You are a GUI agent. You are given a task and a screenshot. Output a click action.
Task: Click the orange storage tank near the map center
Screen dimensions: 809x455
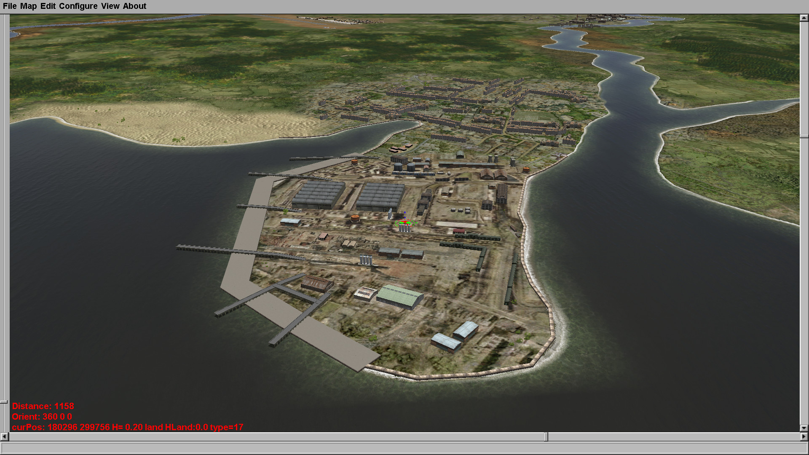pyautogui.click(x=355, y=218)
